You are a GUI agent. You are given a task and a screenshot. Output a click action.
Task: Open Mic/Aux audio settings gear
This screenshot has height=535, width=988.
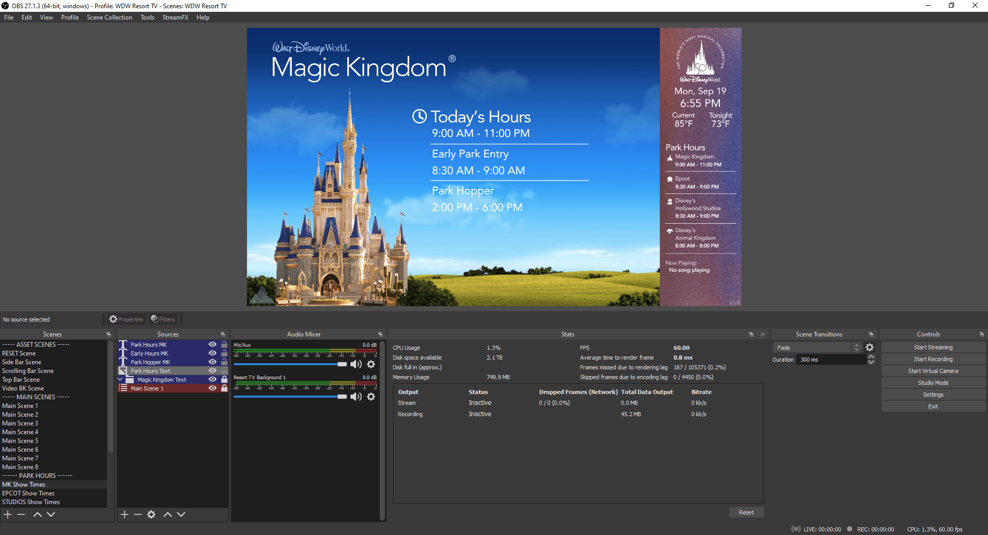pos(371,364)
